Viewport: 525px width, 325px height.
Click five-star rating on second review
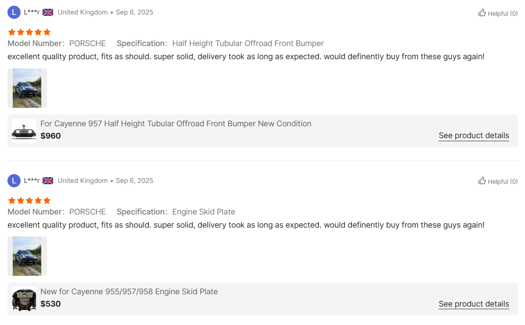click(29, 200)
